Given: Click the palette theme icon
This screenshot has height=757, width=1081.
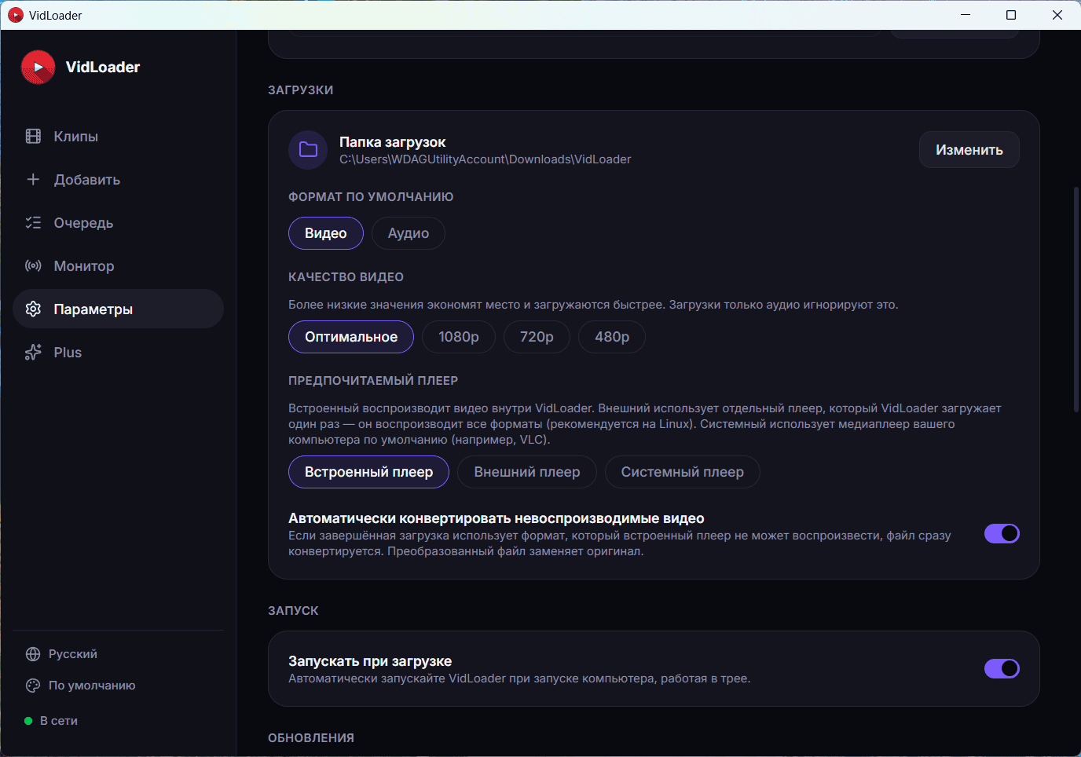Looking at the screenshot, I should point(33,686).
